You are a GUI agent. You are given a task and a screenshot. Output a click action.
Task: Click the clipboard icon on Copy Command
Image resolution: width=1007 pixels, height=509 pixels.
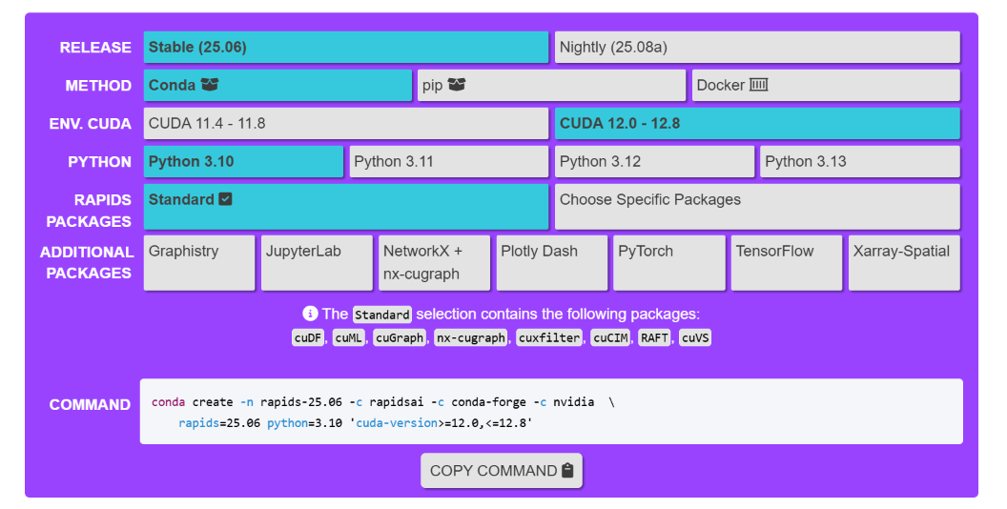[x=567, y=471]
